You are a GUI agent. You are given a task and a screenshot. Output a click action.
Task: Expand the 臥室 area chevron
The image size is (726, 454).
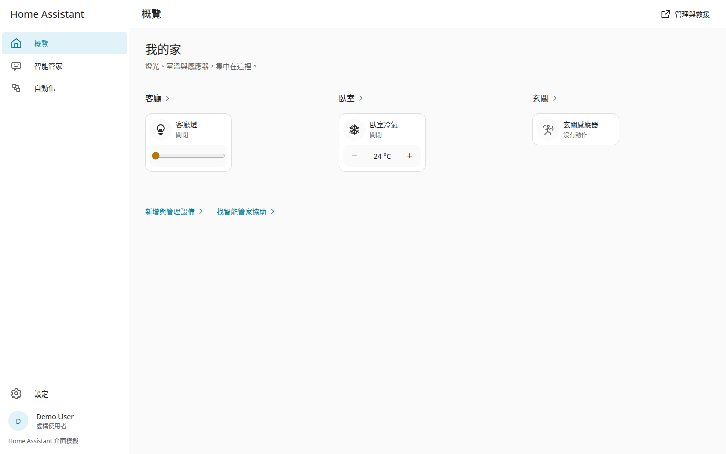point(361,98)
